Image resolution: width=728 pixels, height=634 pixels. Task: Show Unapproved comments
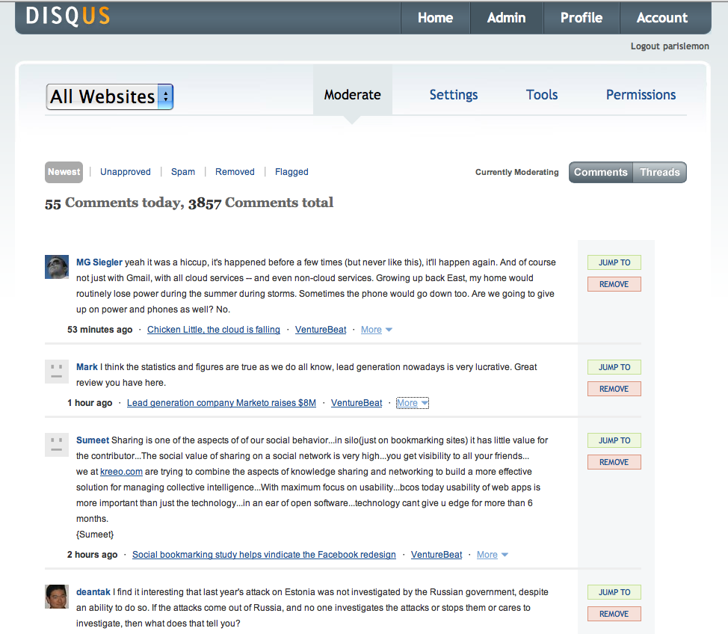click(x=126, y=172)
